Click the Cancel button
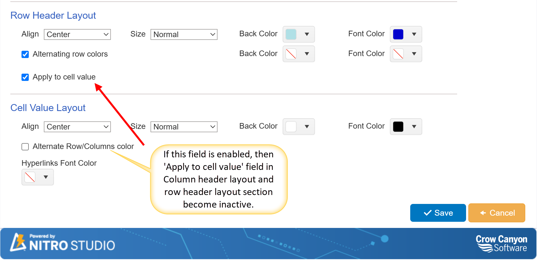Viewport: 537px width, 260px height. [497, 213]
